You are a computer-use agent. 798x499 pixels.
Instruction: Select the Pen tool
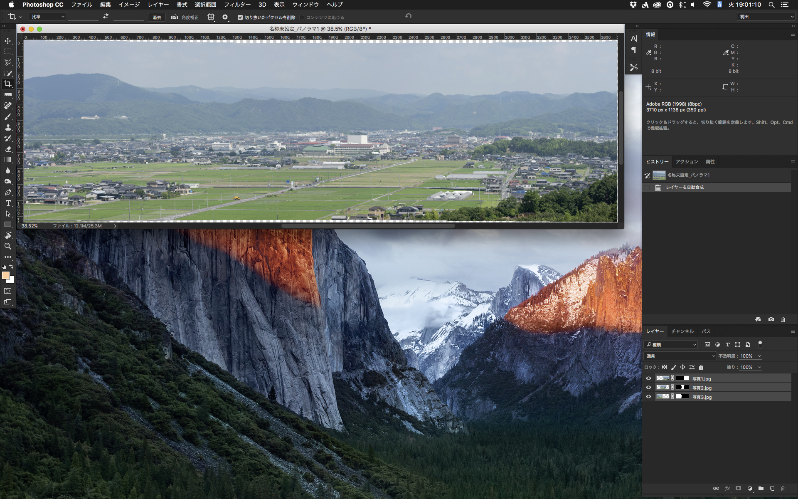(8, 192)
